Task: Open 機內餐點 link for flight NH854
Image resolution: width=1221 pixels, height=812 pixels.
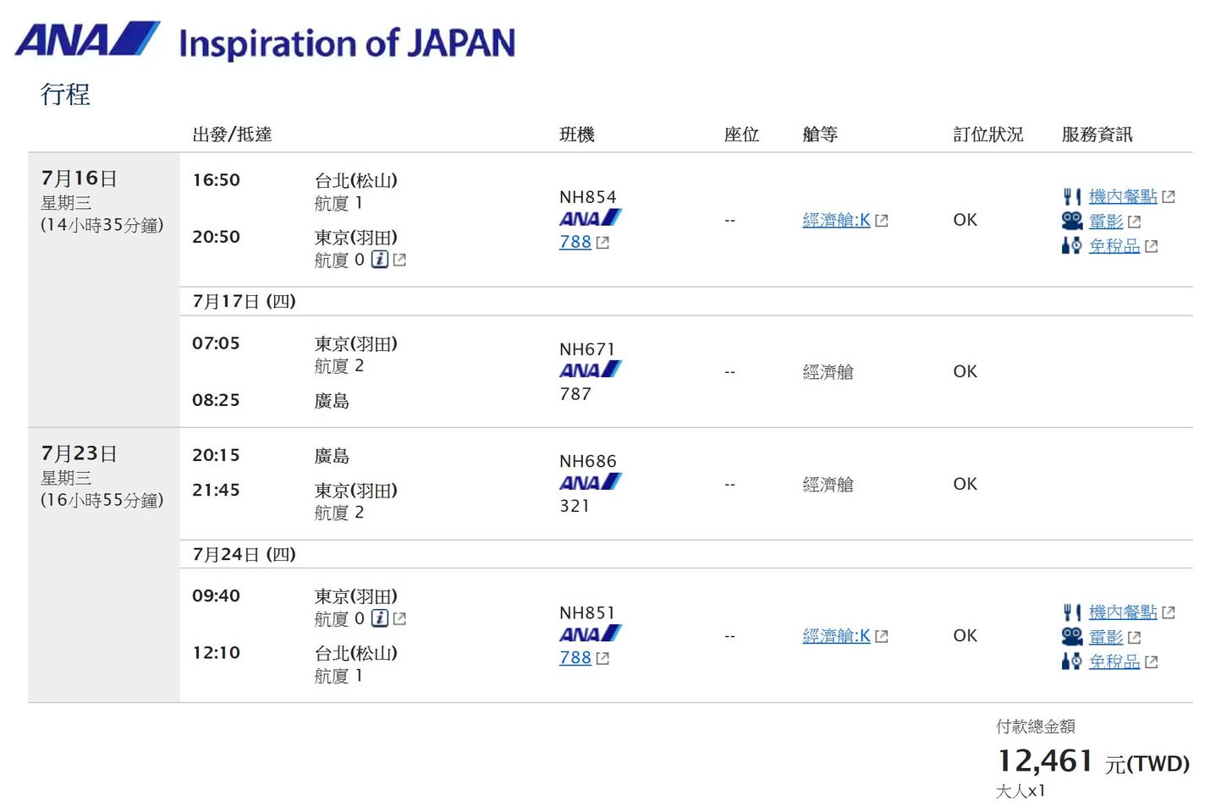Action: pos(1123,196)
